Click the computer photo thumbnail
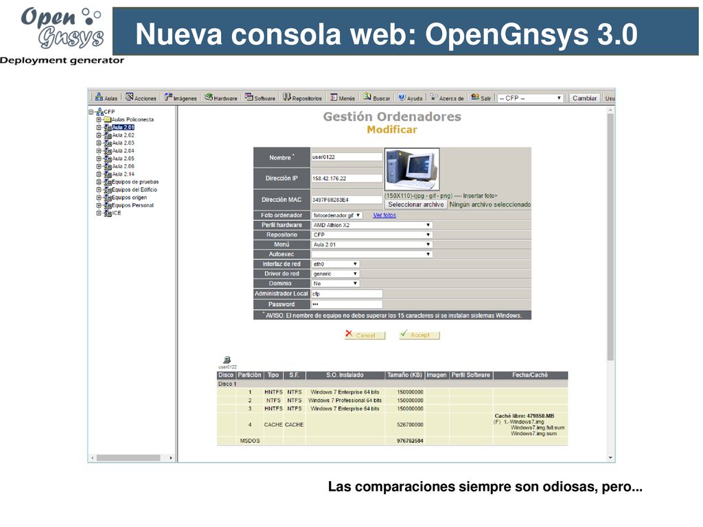 pyautogui.click(x=412, y=169)
